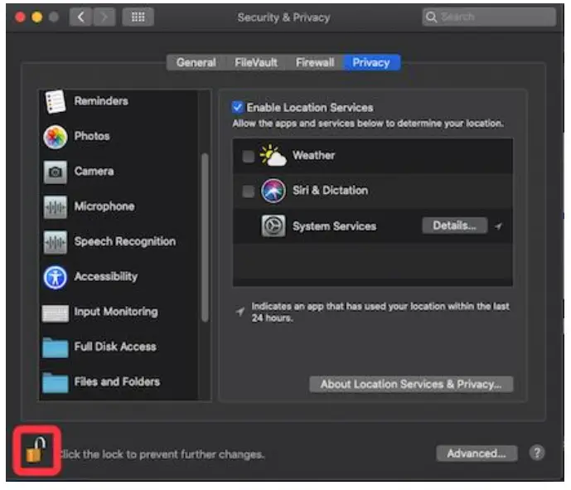Click the Speech Recognition waveform icon
Screen dimensions: 571x490
[56, 242]
